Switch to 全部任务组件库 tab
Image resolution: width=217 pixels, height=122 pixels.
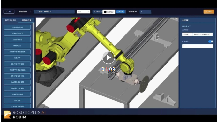click(10, 20)
